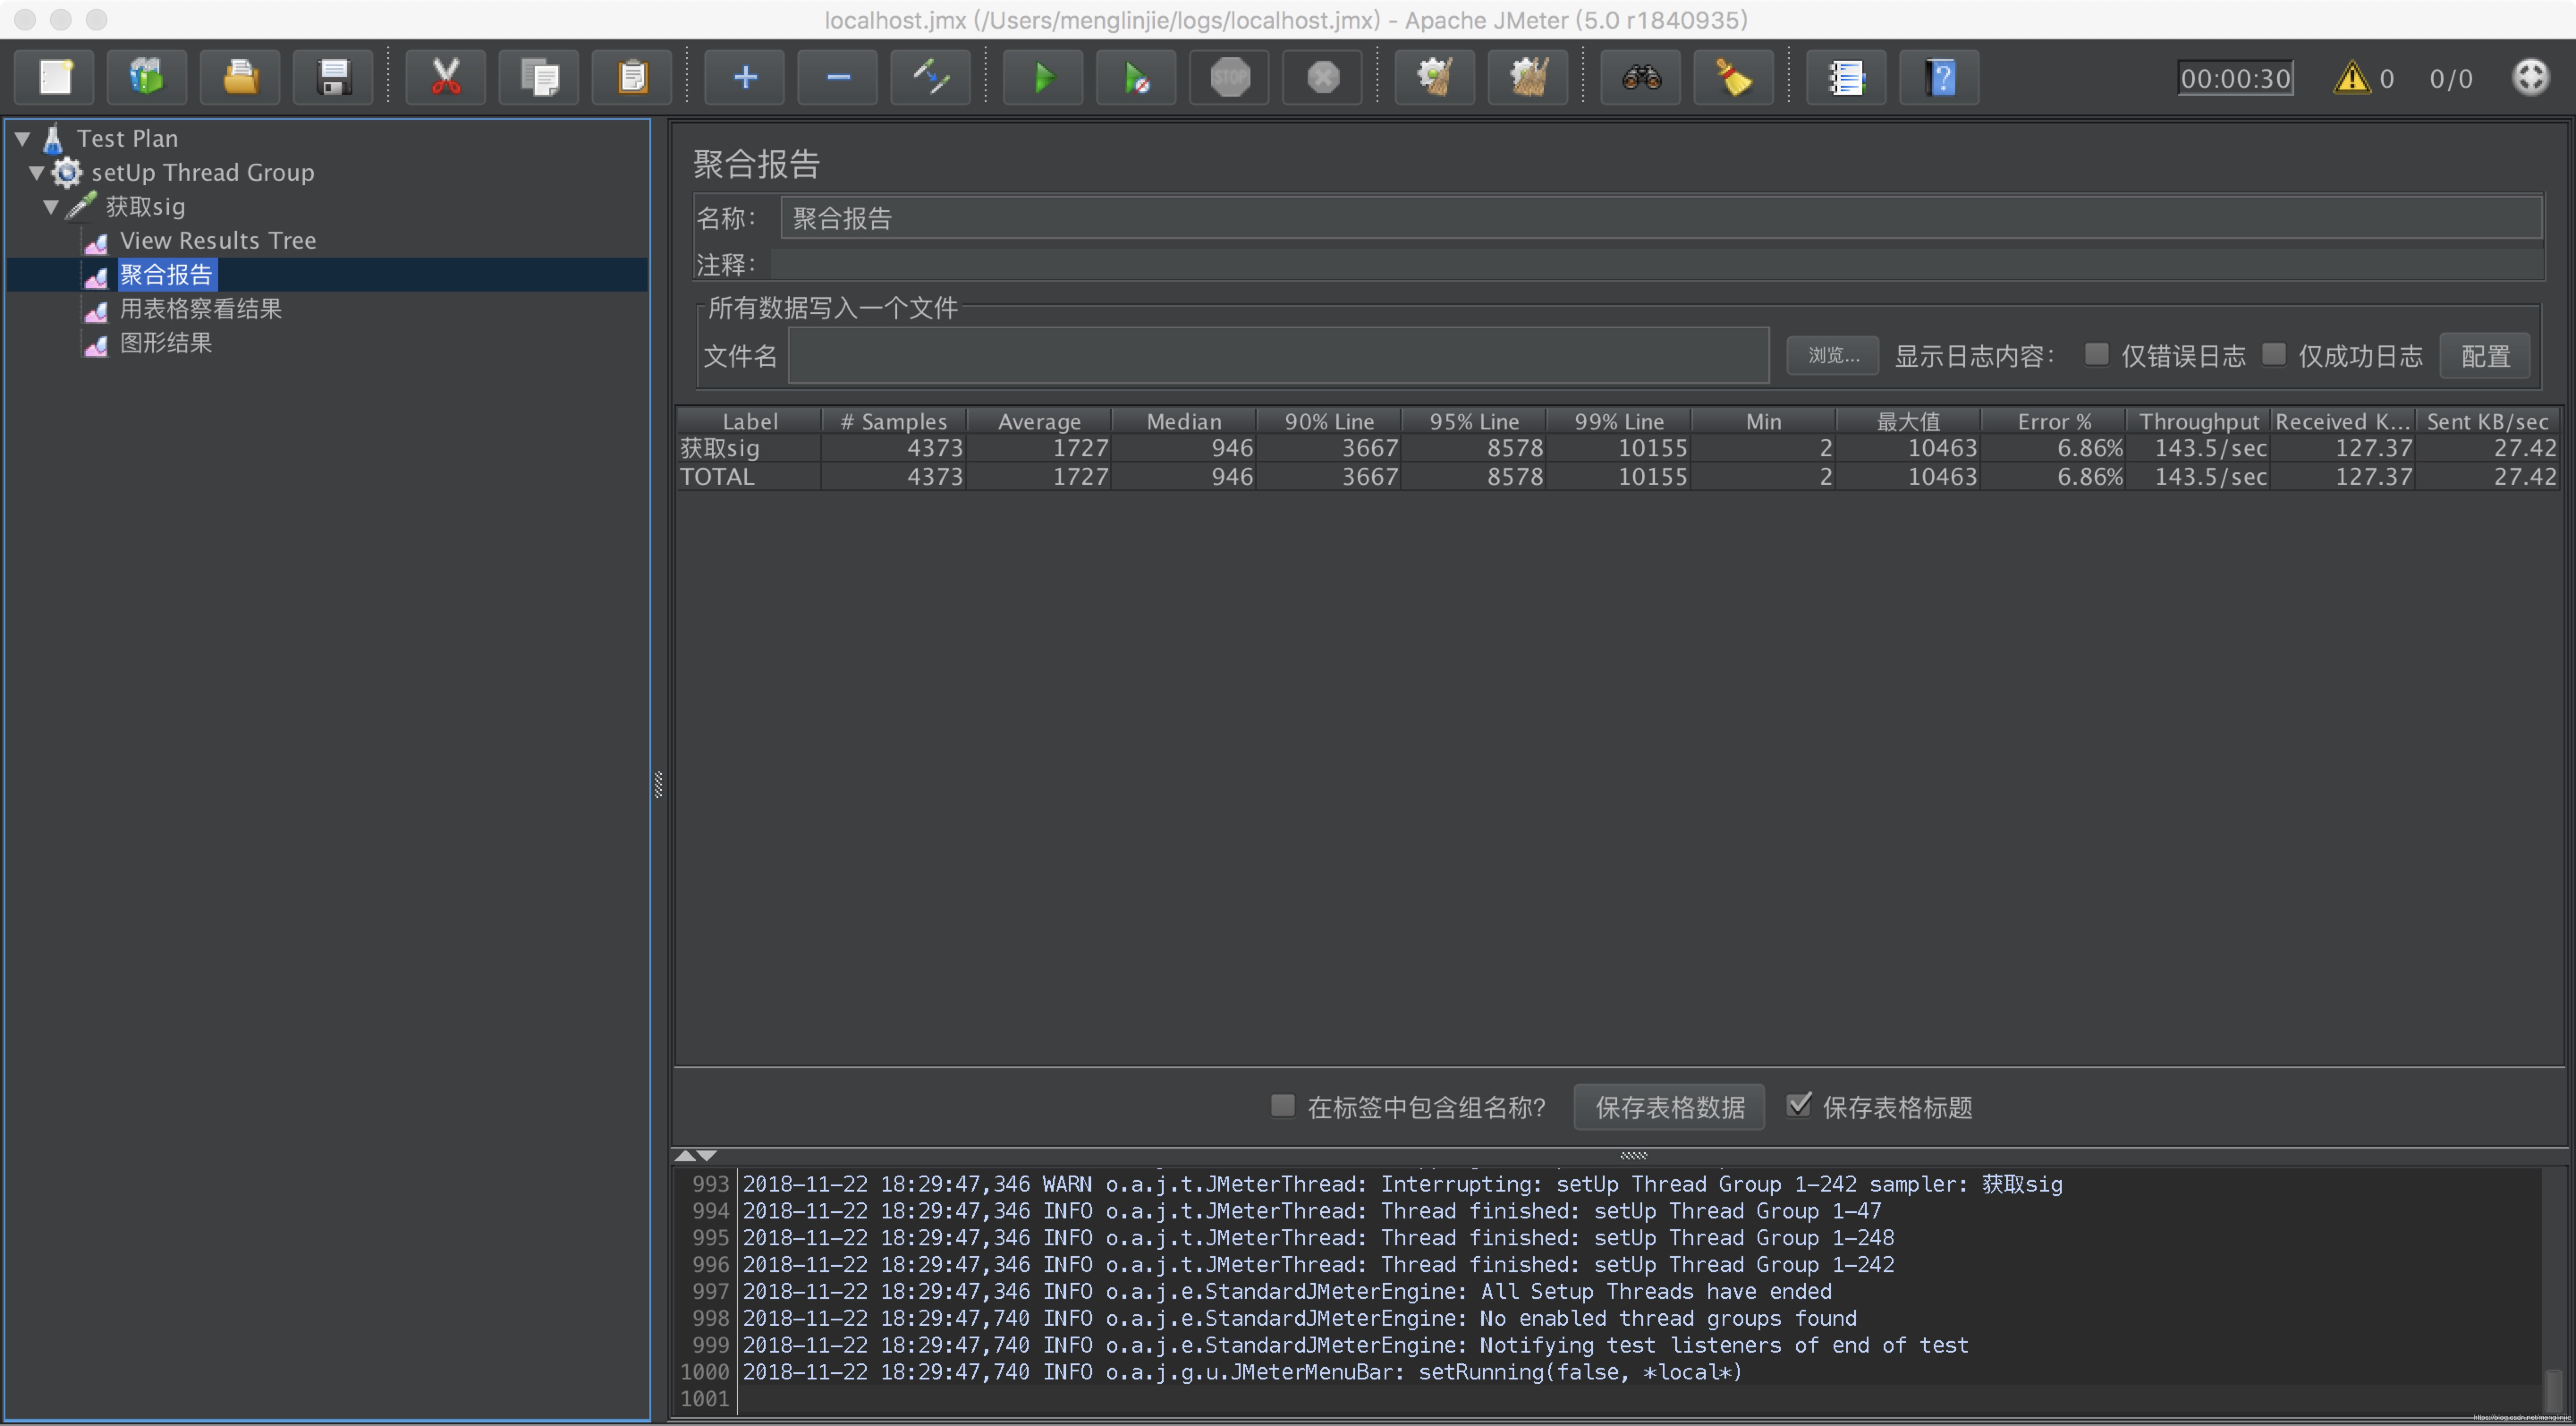Click the Clear All double-broom icon
This screenshot has width=2576, height=1426.
click(x=1528, y=77)
